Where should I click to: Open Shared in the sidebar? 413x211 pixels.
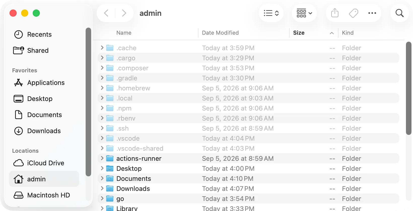click(44, 50)
